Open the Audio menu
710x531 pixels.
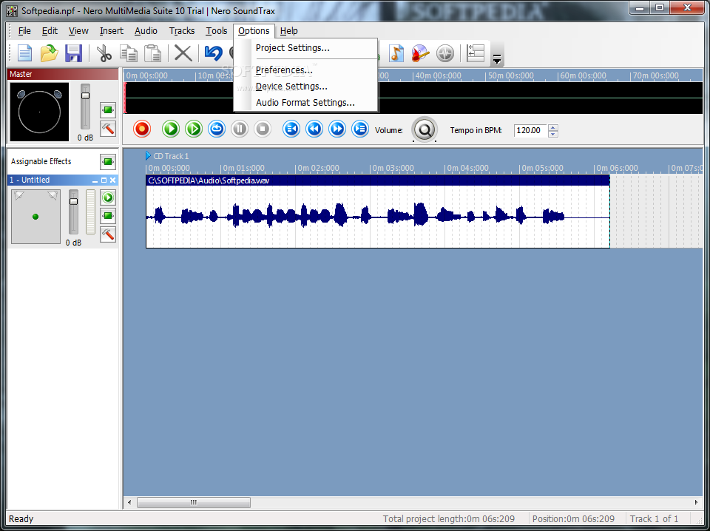click(x=146, y=31)
